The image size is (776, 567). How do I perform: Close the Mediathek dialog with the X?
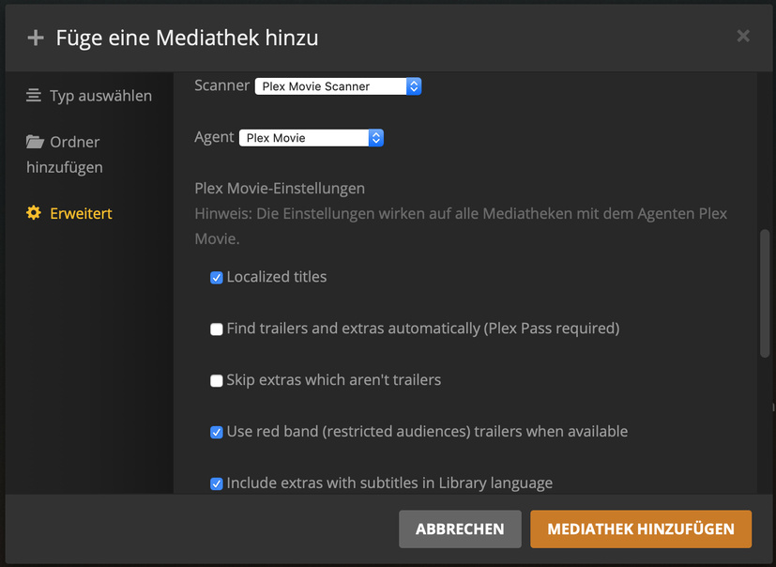[743, 37]
